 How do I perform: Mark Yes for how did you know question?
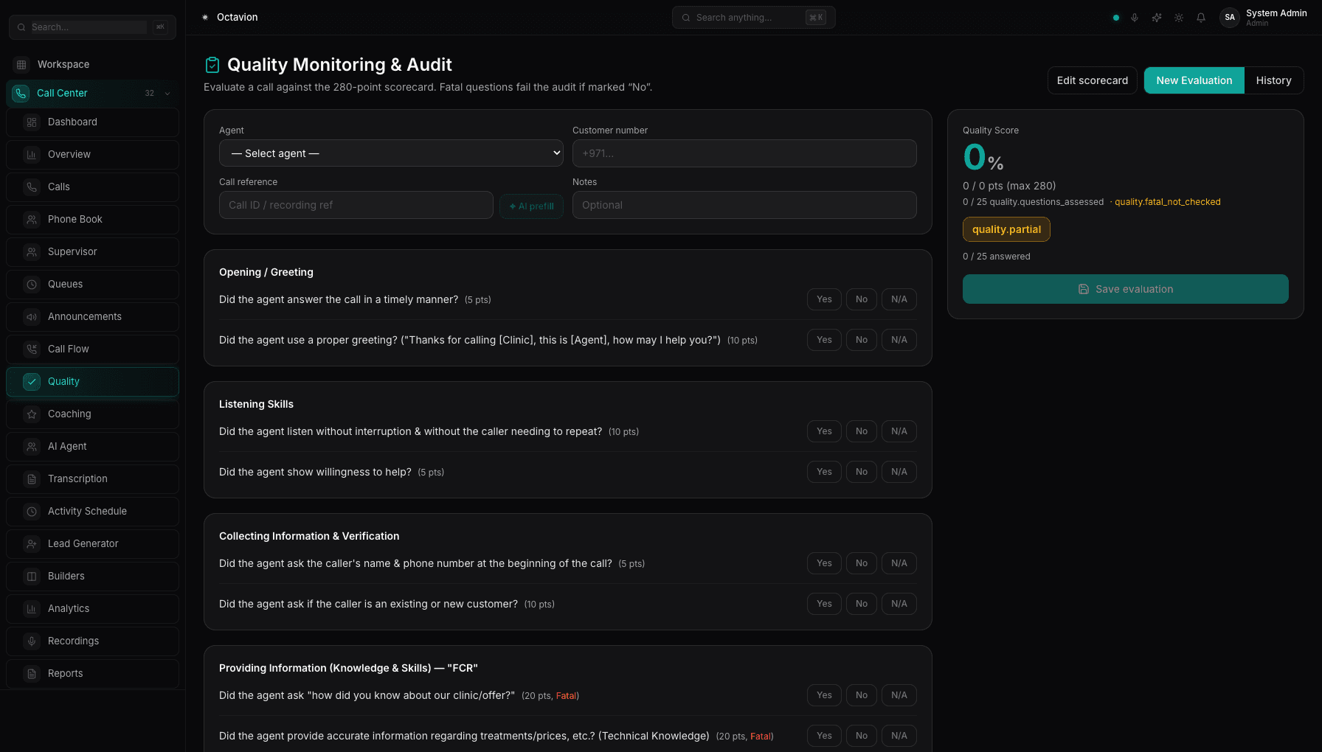[x=824, y=695]
